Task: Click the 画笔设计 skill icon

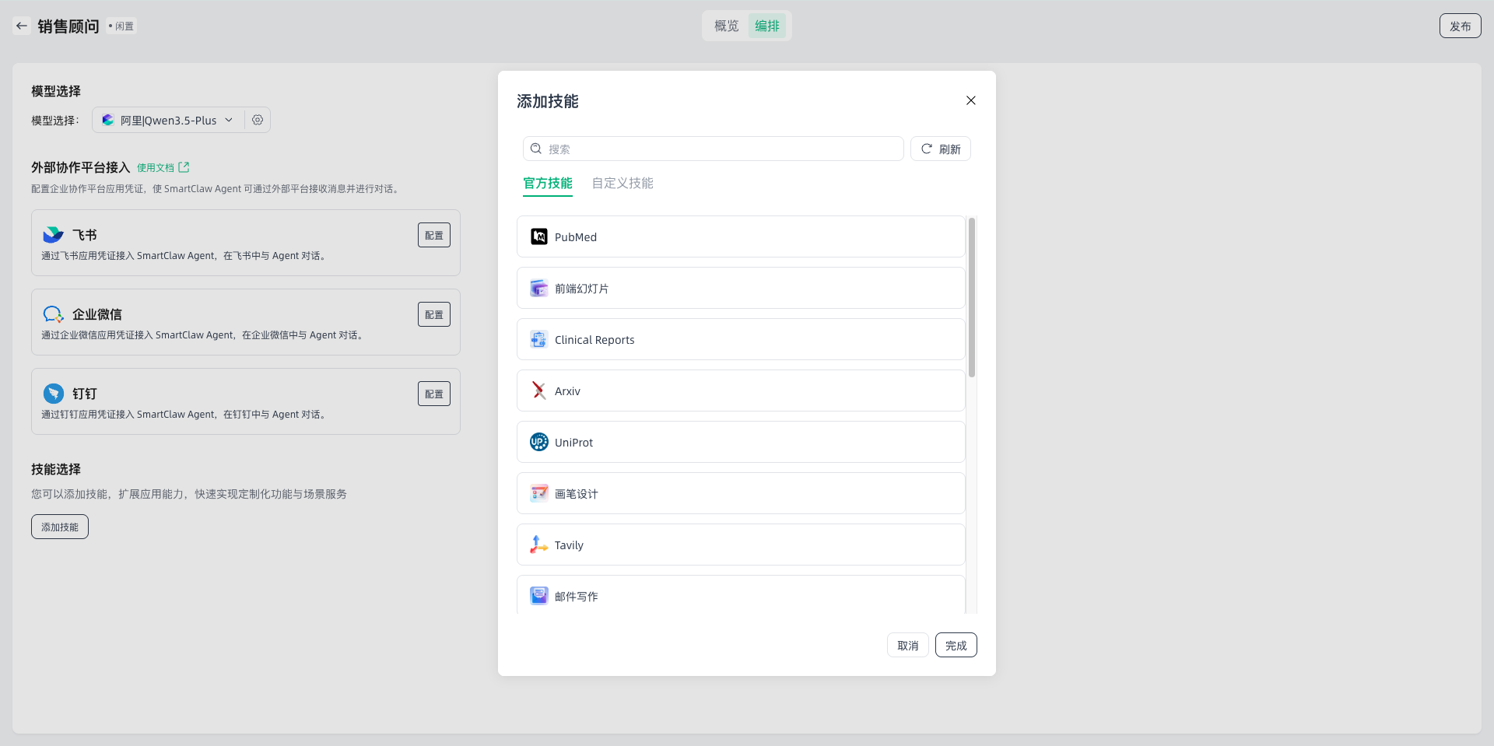Action: click(x=538, y=493)
